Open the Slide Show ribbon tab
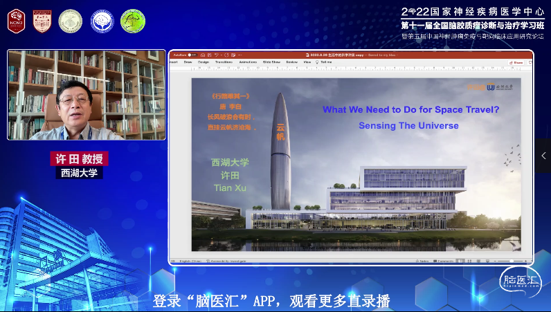Image resolution: width=551 pixels, height=312 pixels. (271, 62)
